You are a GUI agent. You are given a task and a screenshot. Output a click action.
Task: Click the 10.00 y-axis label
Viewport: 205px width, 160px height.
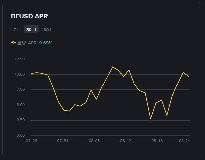coord(20,74)
